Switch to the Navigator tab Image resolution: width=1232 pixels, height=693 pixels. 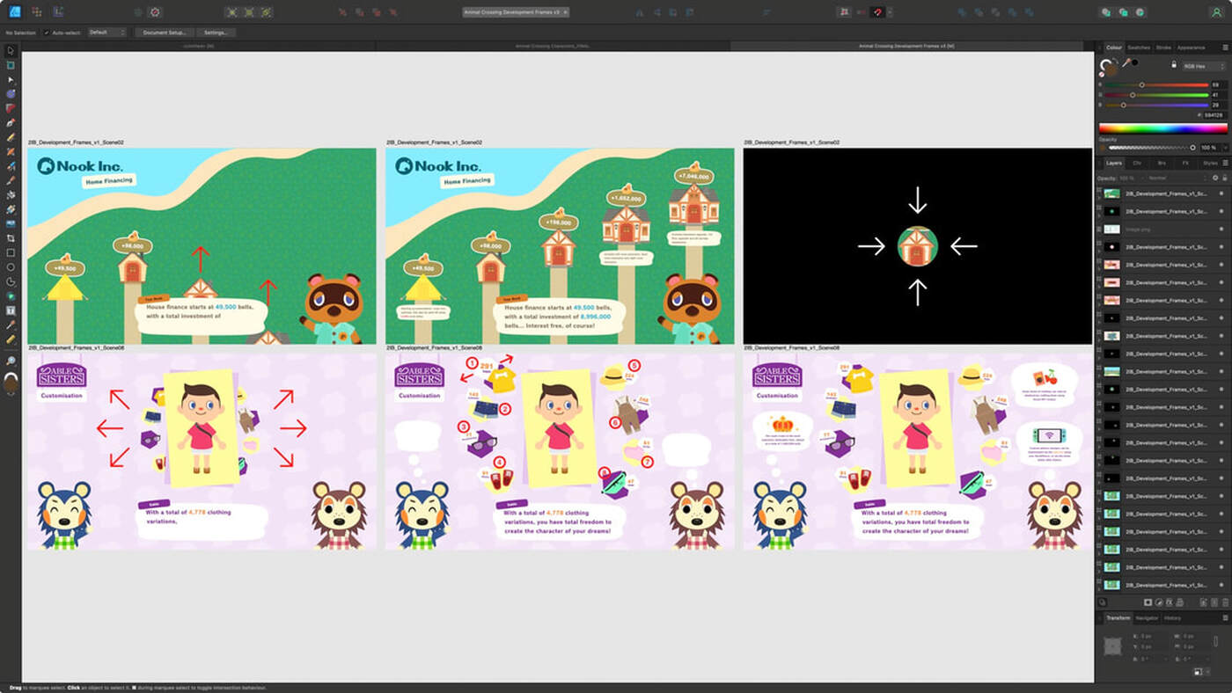(1147, 618)
